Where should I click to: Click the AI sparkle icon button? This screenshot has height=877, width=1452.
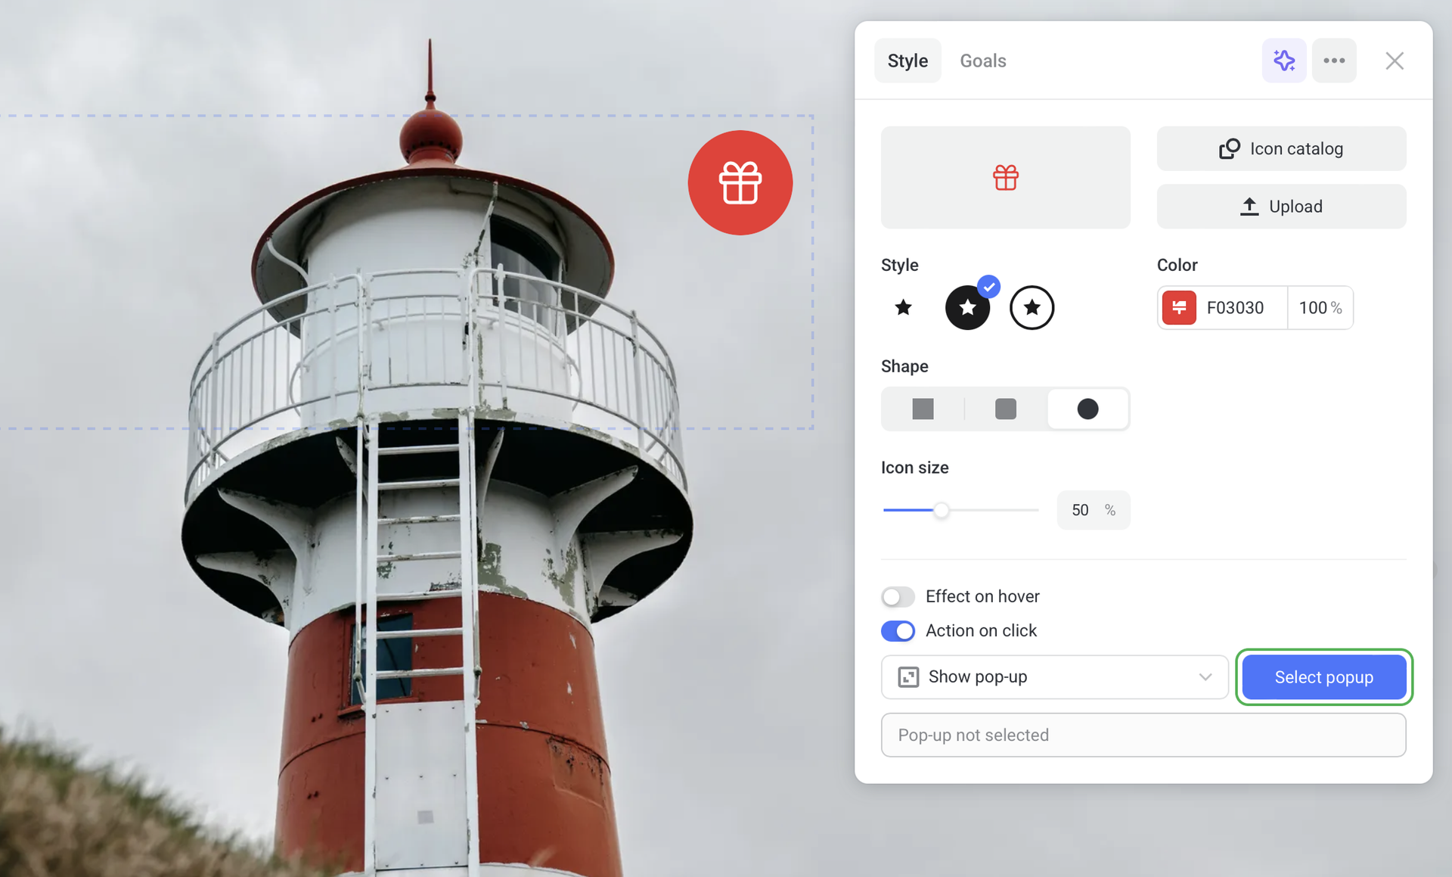pos(1283,61)
